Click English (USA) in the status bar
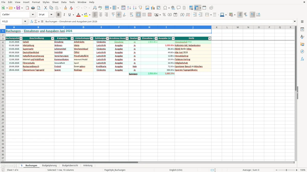Screen dimensions: 307x172 pyautogui.click(x=176, y=170)
